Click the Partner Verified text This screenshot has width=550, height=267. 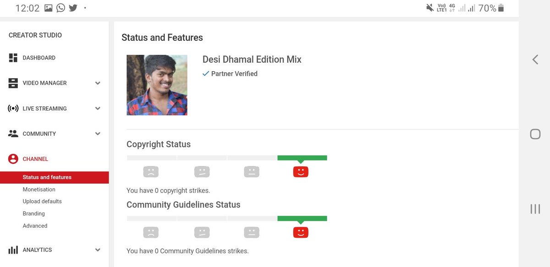[234, 74]
